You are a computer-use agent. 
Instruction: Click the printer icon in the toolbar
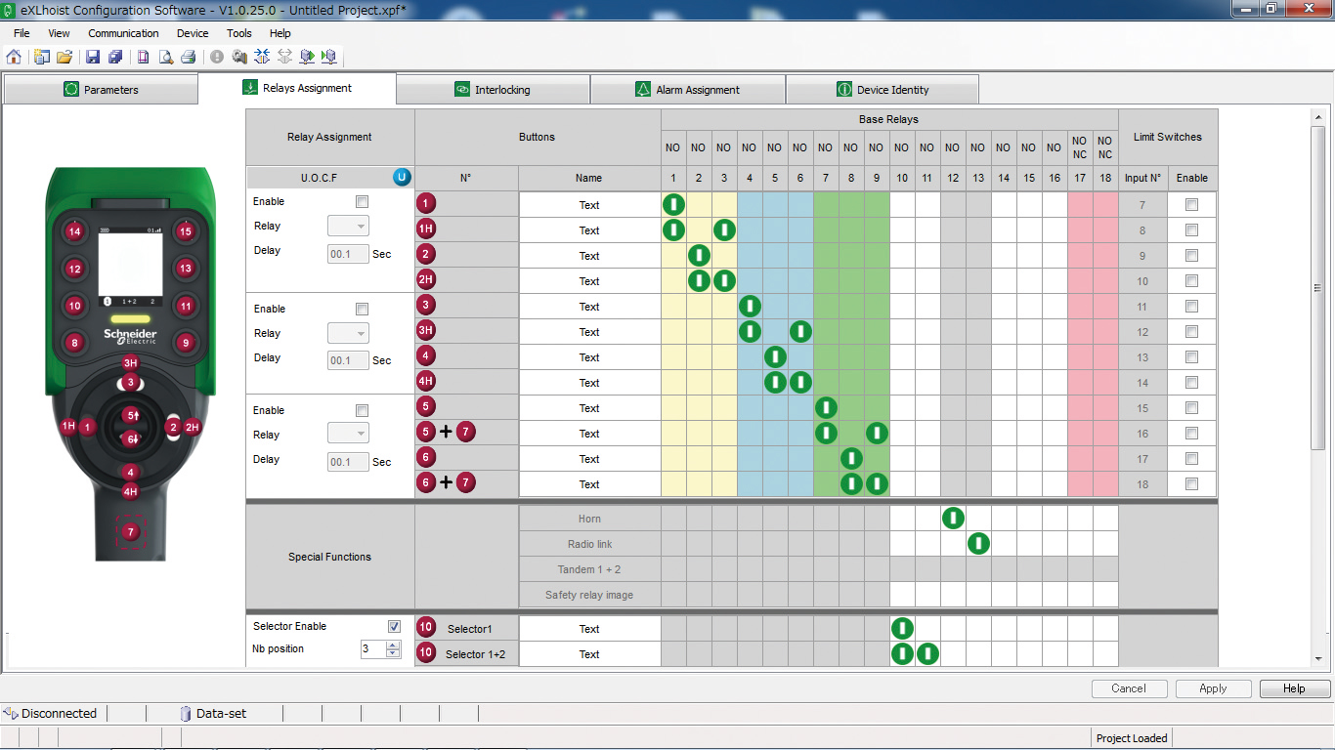coord(189,57)
